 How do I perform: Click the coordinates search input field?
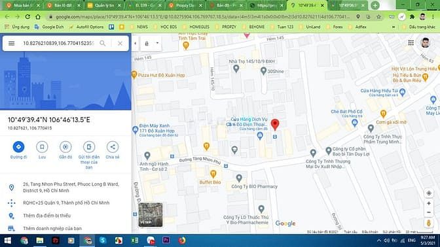click(x=58, y=43)
